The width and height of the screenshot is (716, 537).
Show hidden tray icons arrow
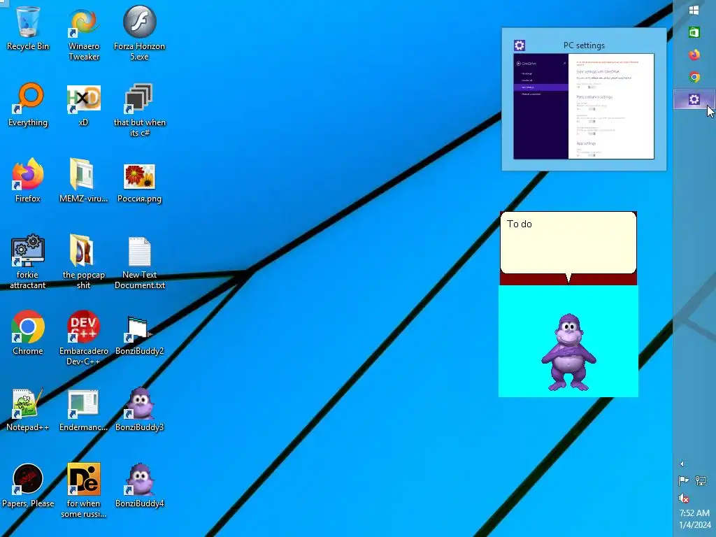(682, 464)
